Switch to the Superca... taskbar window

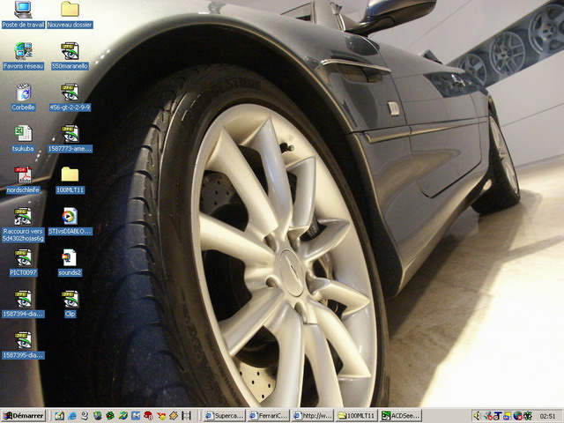point(225,416)
